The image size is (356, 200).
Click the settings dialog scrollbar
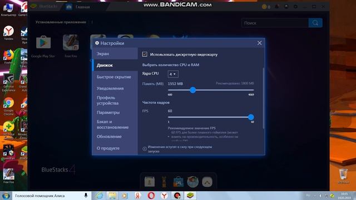click(263, 98)
